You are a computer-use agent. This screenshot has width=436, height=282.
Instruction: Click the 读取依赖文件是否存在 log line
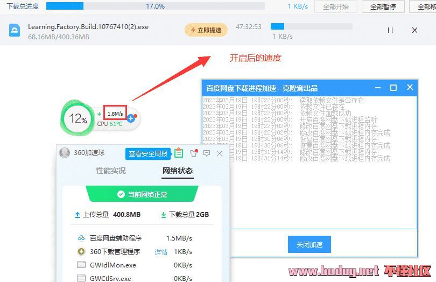(283, 100)
